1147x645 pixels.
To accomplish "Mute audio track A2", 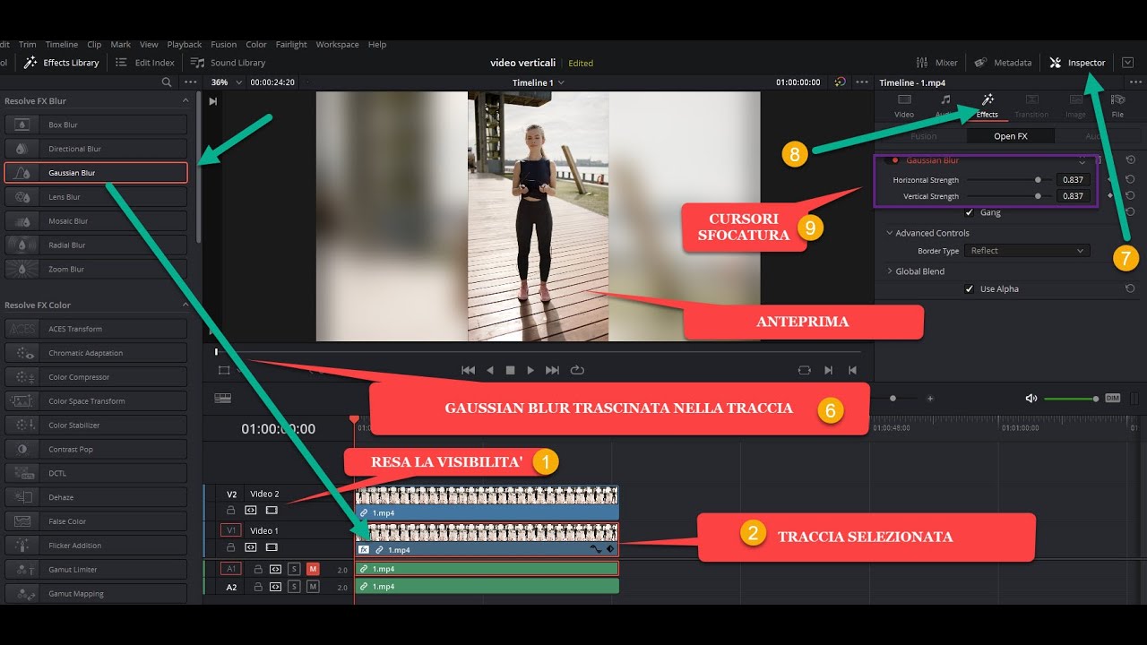I will pyautogui.click(x=313, y=587).
